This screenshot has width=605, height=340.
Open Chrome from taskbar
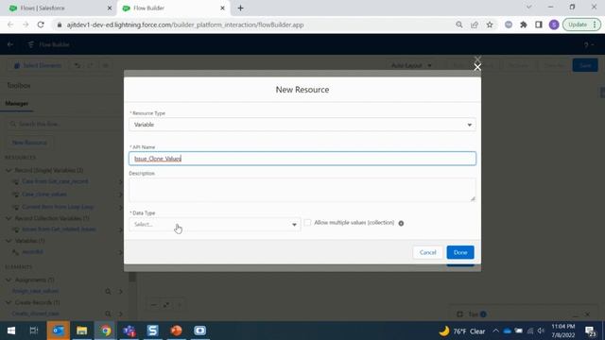pos(105,331)
